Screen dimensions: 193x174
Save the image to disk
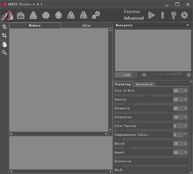tap(33, 15)
